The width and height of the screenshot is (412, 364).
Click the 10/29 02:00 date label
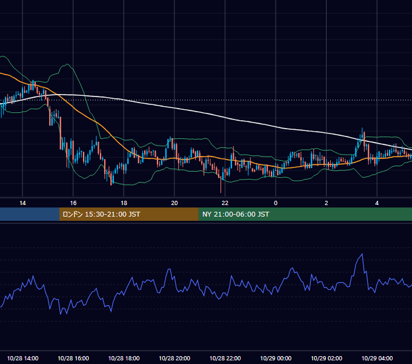[327, 358]
